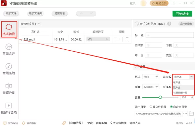
Task: Delete y1229.mp3 with trash icon
Action: point(127,39)
